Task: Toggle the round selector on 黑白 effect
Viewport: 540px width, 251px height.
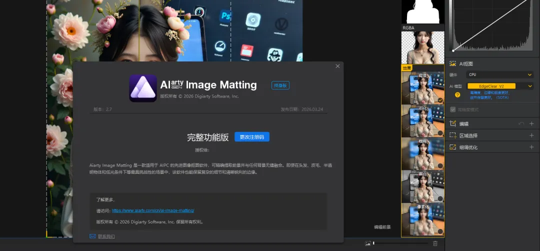Action: point(440,198)
